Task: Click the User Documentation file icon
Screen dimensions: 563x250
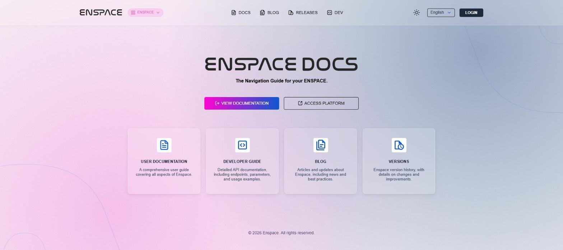Action: (164, 145)
